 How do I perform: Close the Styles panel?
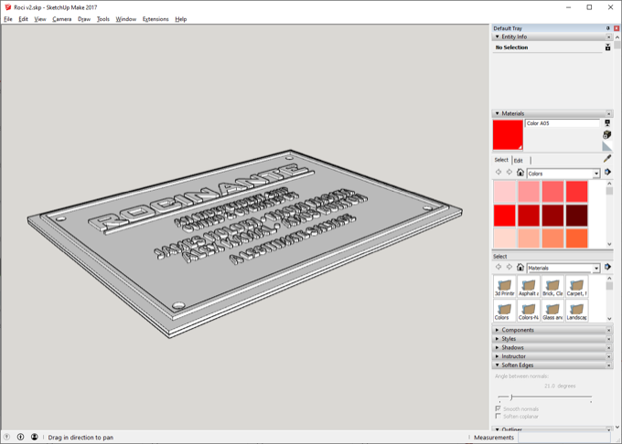pos(609,339)
